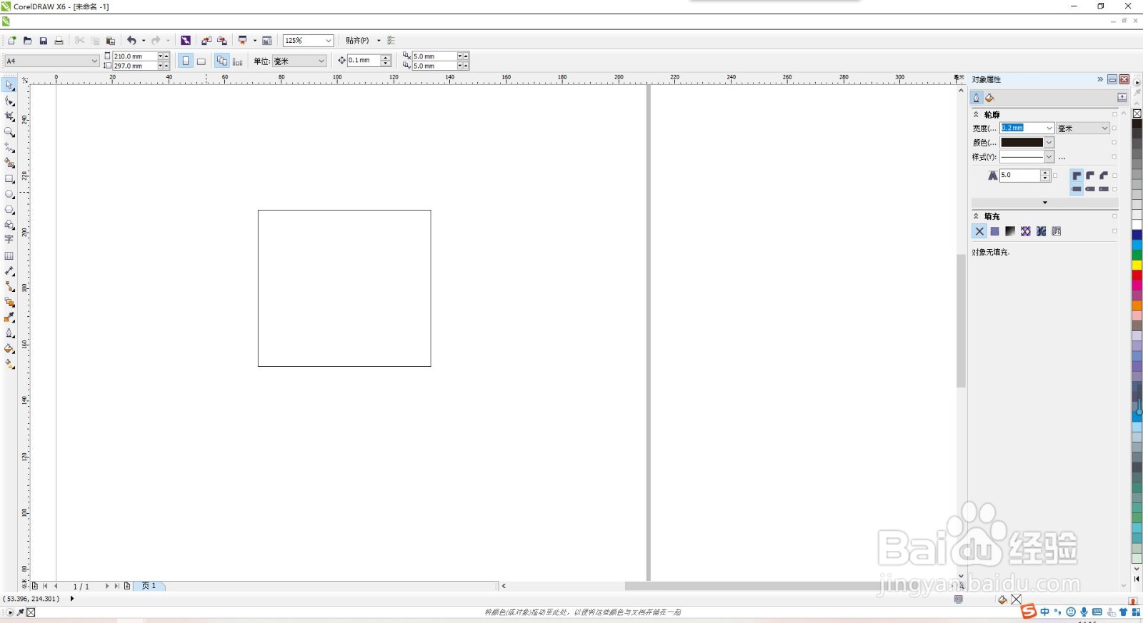Select the Freehand tool
The height and width of the screenshot is (623, 1143).
click(9, 148)
